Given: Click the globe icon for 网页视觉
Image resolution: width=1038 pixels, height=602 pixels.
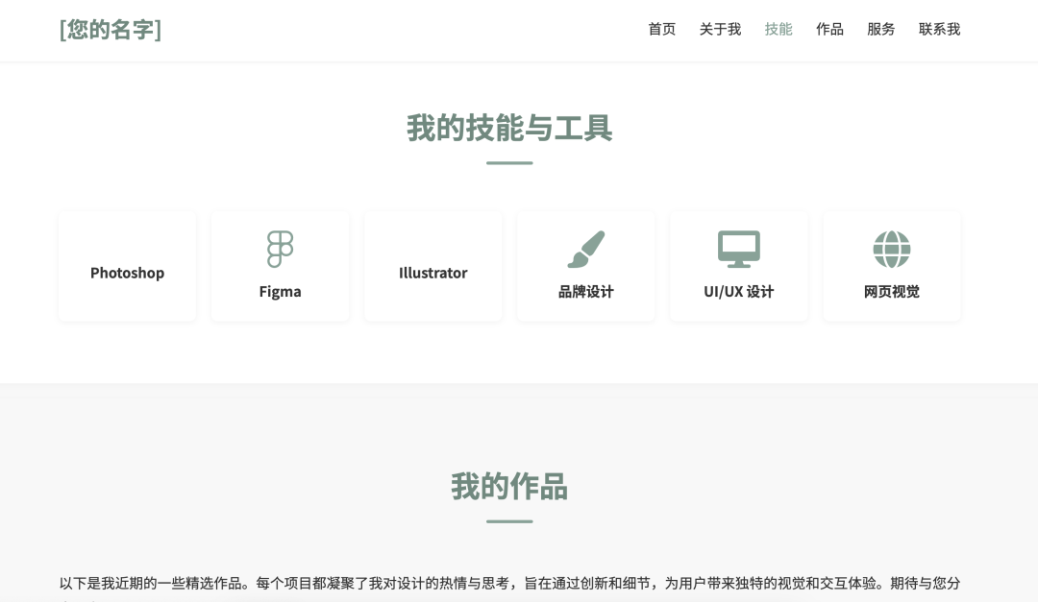Looking at the screenshot, I should (891, 249).
